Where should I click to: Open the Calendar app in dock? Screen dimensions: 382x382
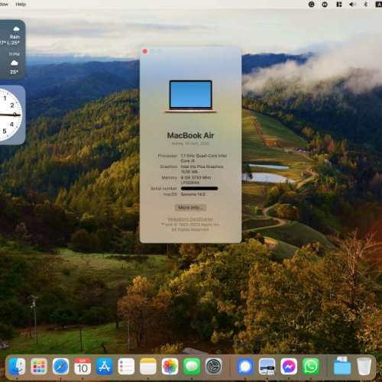coord(83,367)
